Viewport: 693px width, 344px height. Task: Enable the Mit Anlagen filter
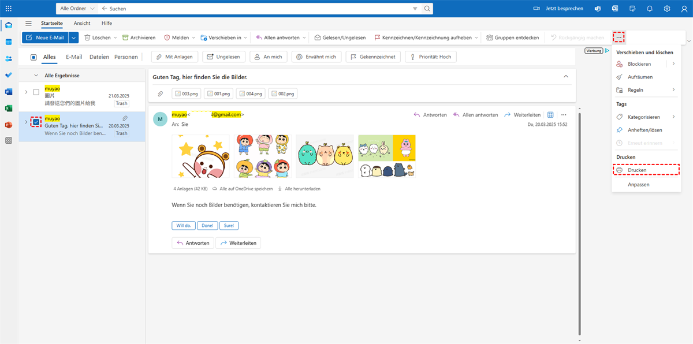click(x=175, y=57)
